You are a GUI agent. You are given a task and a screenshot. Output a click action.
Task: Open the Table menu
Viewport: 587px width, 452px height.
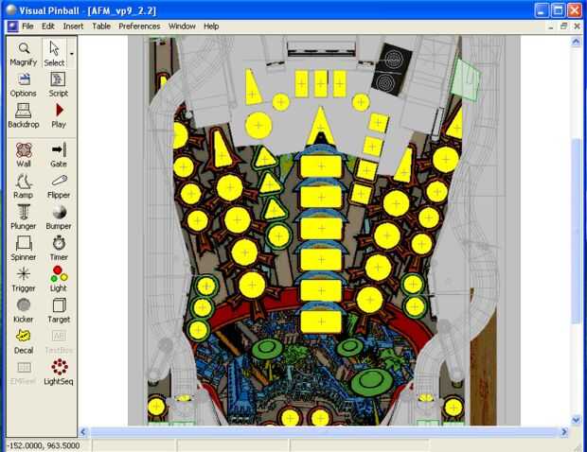[x=101, y=26]
